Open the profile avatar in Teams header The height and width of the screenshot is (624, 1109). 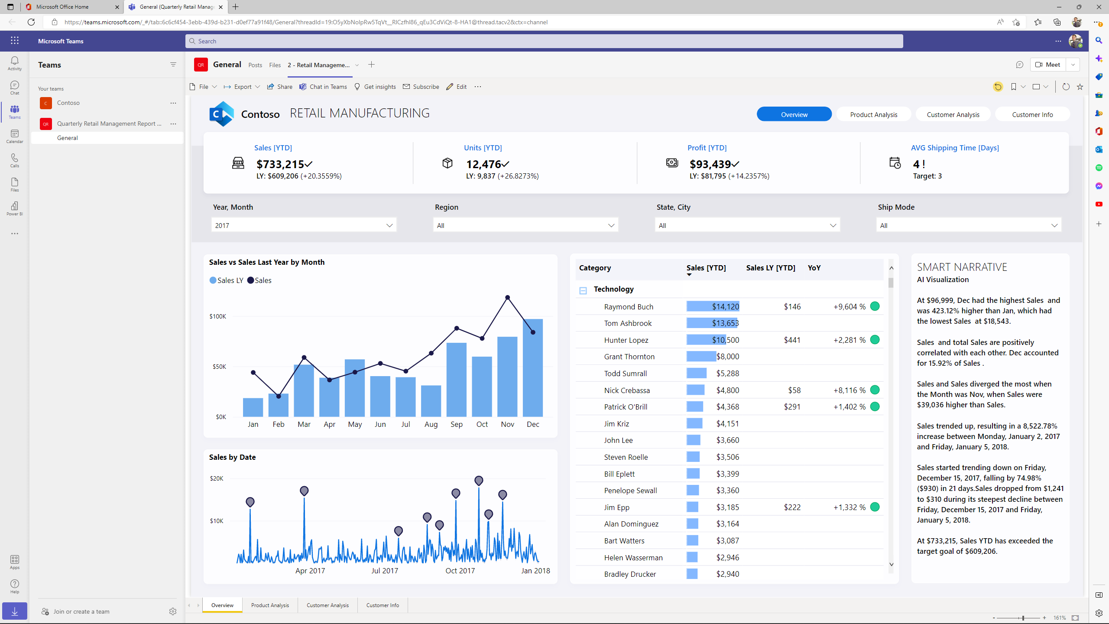[x=1075, y=41]
